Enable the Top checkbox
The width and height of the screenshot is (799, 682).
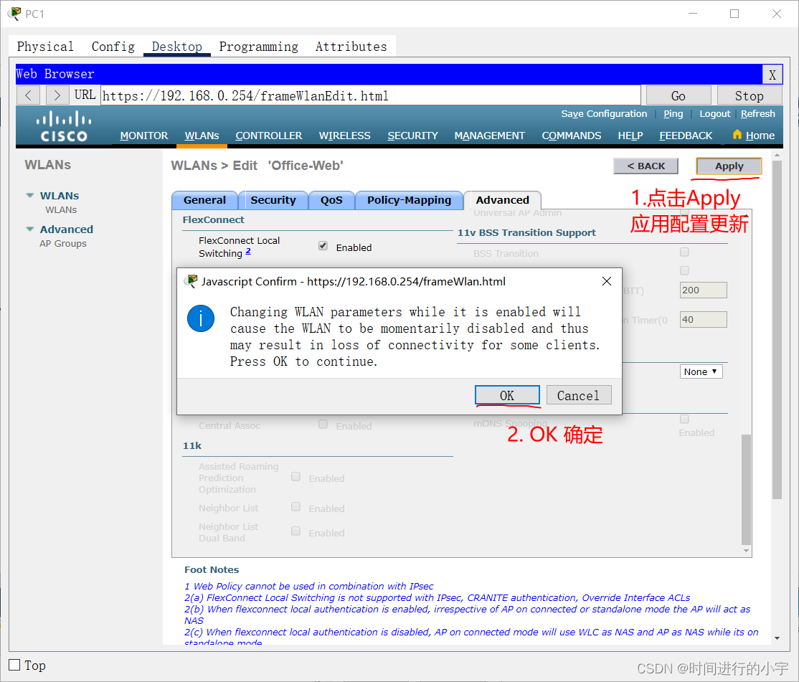(x=15, y=666)
